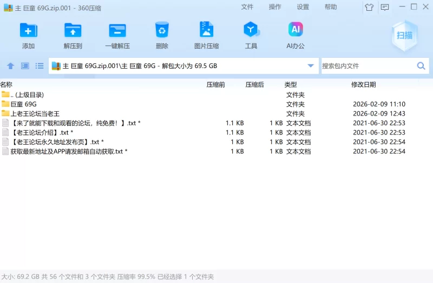Sort by the 修改日期 column header
433x283 pixels.
point(363,85)
